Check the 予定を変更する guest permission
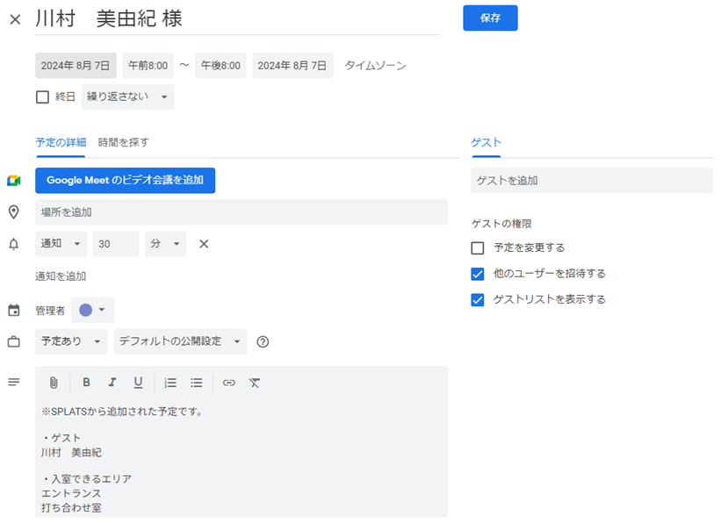The image size is (721, 523). click(477, 247)
